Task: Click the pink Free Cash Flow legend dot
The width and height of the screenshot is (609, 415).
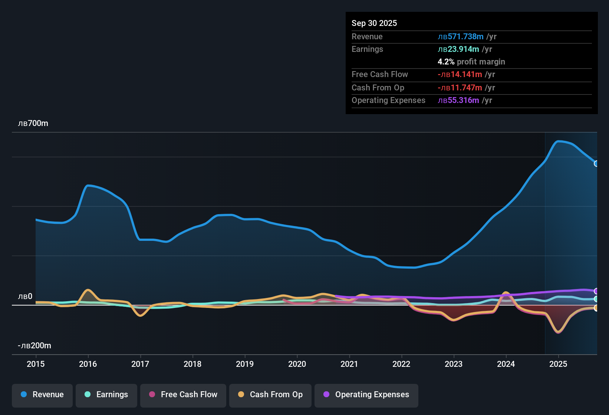Action: pos(152,395)
